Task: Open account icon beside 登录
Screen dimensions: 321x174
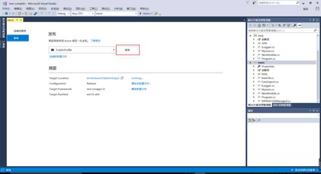Action: point(317,9)
